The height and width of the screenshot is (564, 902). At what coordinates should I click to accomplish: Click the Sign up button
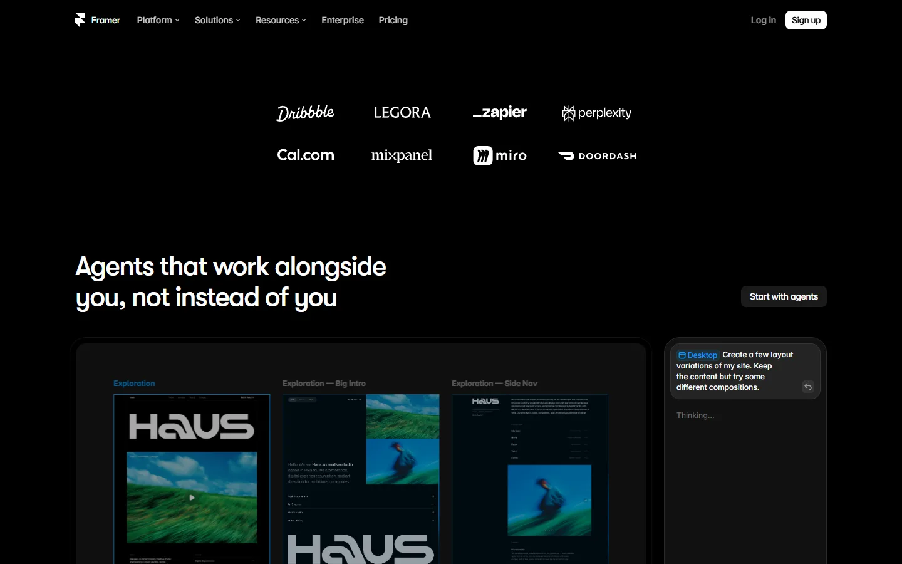pos(806,20)
